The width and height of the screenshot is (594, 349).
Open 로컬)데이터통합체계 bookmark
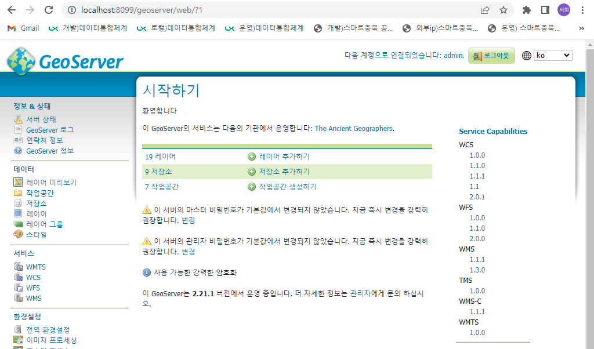click(176, 28)
